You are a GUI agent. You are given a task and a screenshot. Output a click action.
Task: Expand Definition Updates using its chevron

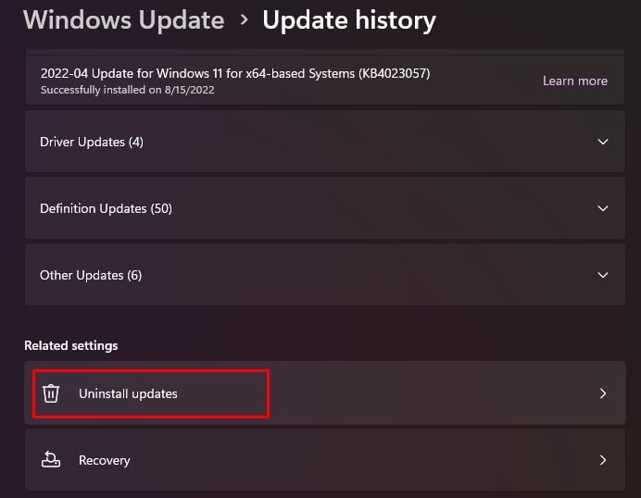click(x=603, y=208)
